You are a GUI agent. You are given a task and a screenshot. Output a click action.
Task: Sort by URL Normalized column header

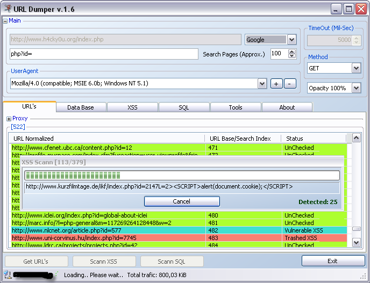(106, 139)
